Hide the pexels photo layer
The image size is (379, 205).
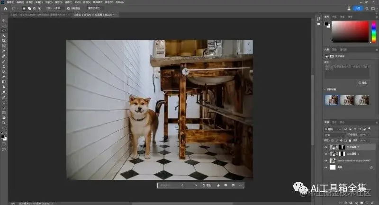point(326,160)
